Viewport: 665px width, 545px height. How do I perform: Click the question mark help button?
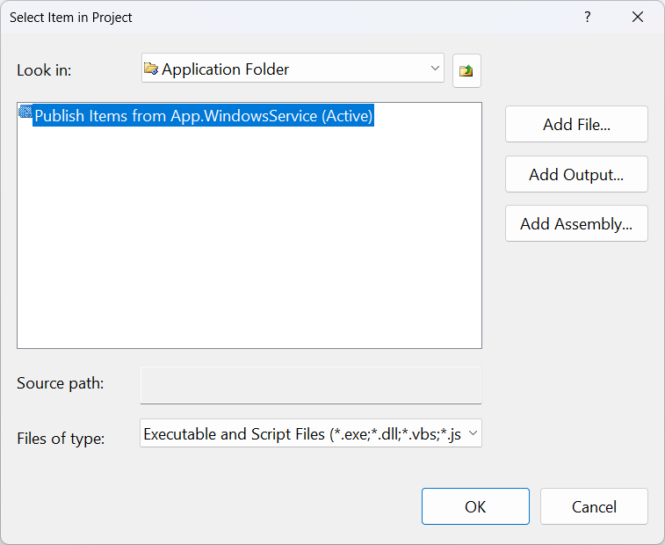pos(588,17)
